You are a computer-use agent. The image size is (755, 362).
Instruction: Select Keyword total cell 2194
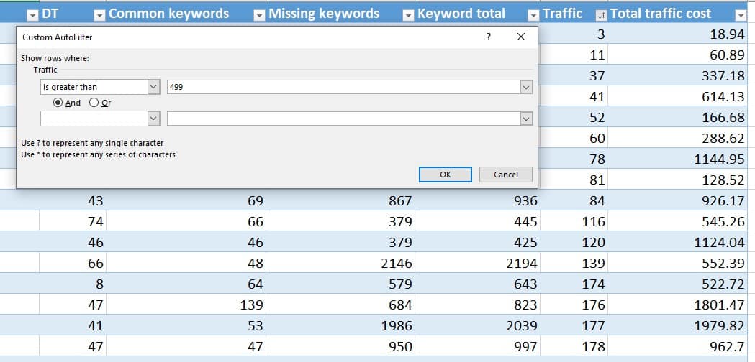(477, 263)
